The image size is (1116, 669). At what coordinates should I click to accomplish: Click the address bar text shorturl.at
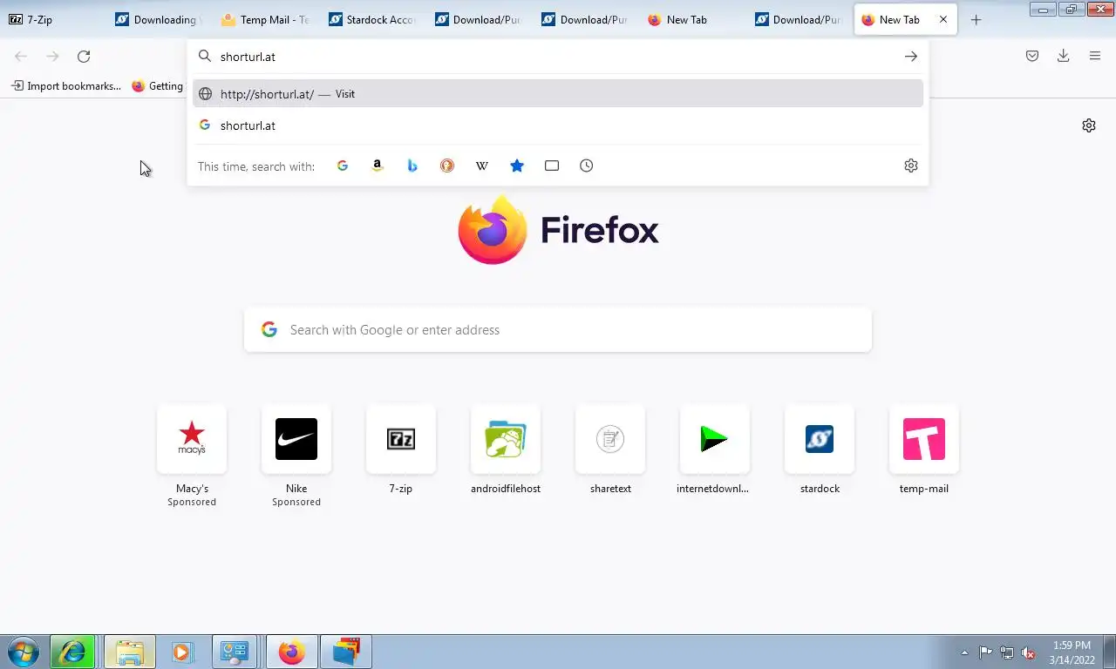point(248,57)
